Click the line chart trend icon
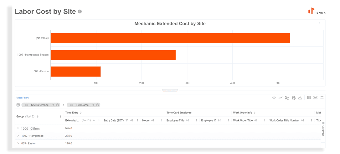The width and height of the screenshot is (340, 154). 281,98
